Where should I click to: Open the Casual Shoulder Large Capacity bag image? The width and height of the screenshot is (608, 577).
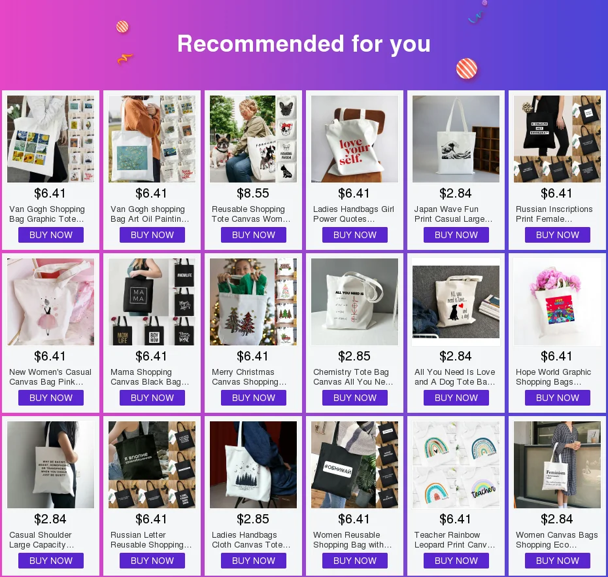(50, 465)
